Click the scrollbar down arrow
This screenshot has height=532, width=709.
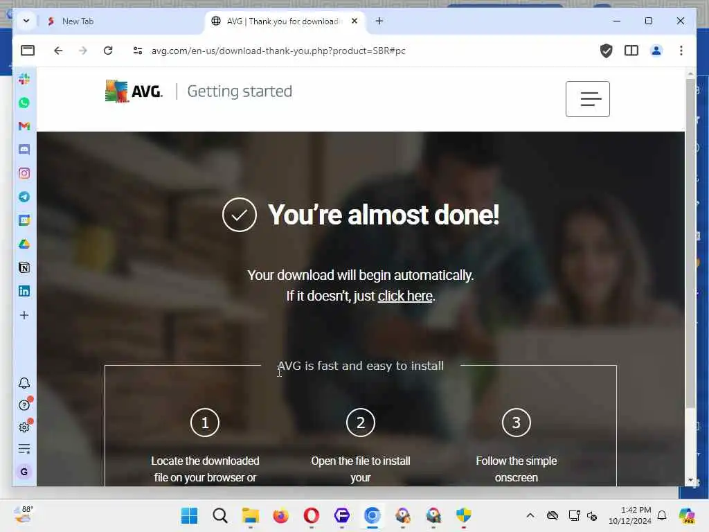(690, 480)
